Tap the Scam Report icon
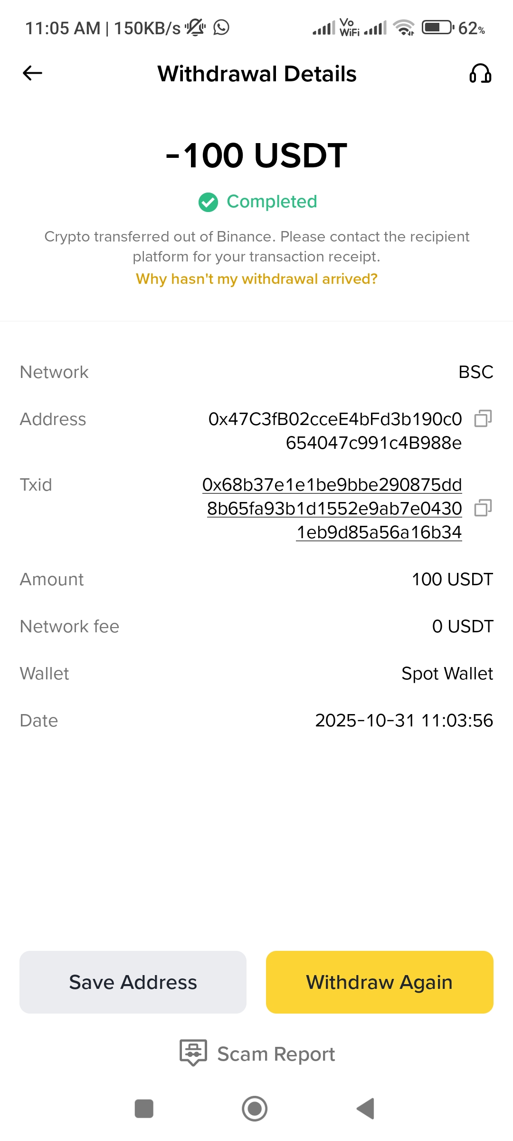Viewport: 513px width, 1141px height. click(x=193, y=1053)
